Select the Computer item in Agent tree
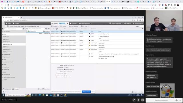 (8, 44)
